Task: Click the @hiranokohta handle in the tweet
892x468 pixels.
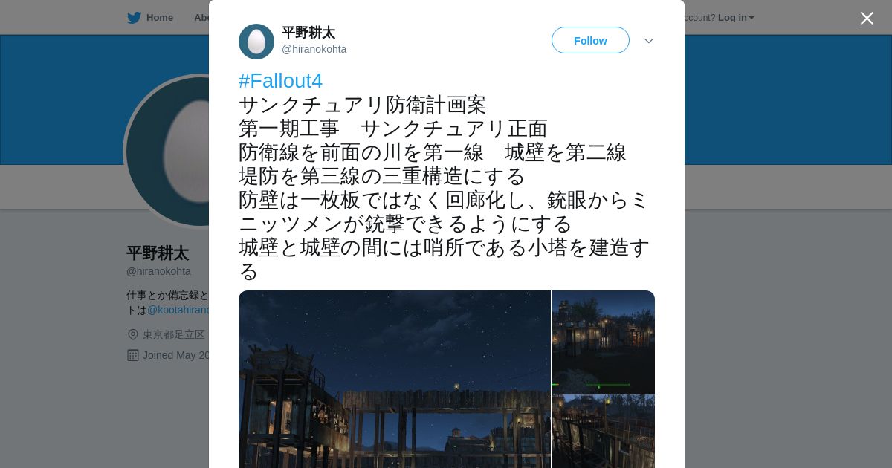Action: 314,49
